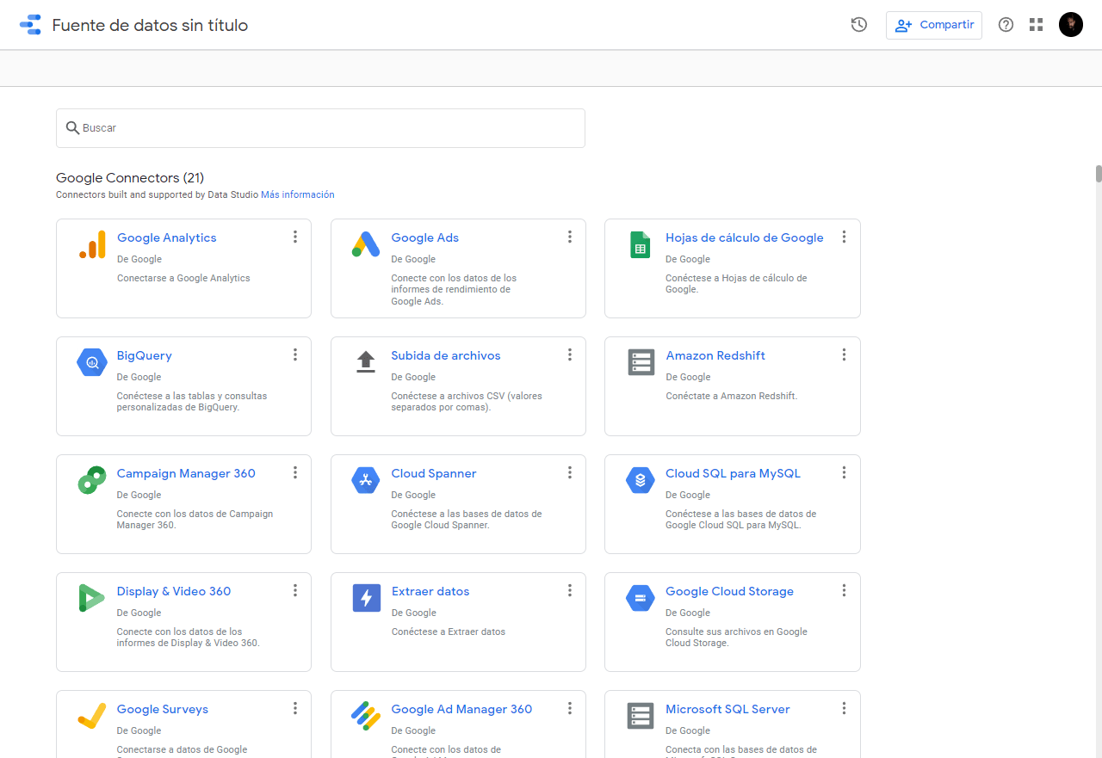Open the help question mark icon

pos(1006,25)
